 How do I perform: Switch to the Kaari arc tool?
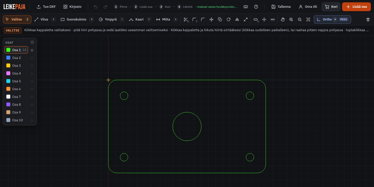click(140, 19)
